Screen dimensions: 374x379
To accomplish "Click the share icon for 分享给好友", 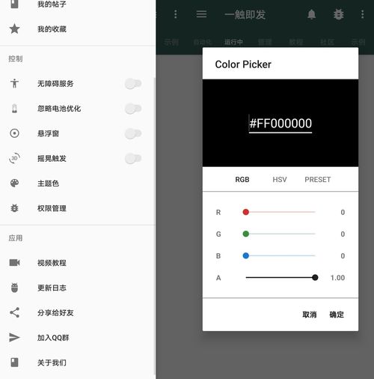I will (x=14, y=312).
